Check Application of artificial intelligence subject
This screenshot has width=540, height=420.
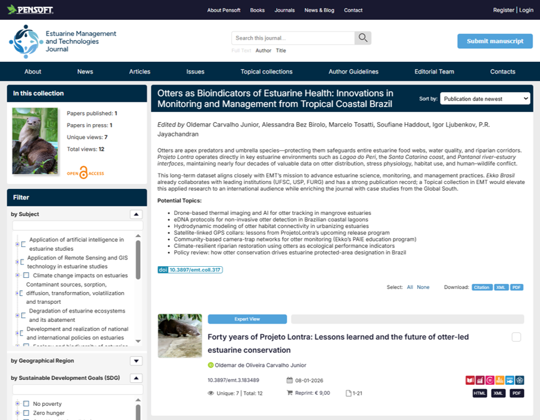coord(23,244)
